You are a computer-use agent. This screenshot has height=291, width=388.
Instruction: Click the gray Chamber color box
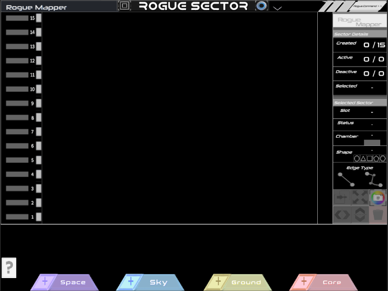tap(372, 142)
